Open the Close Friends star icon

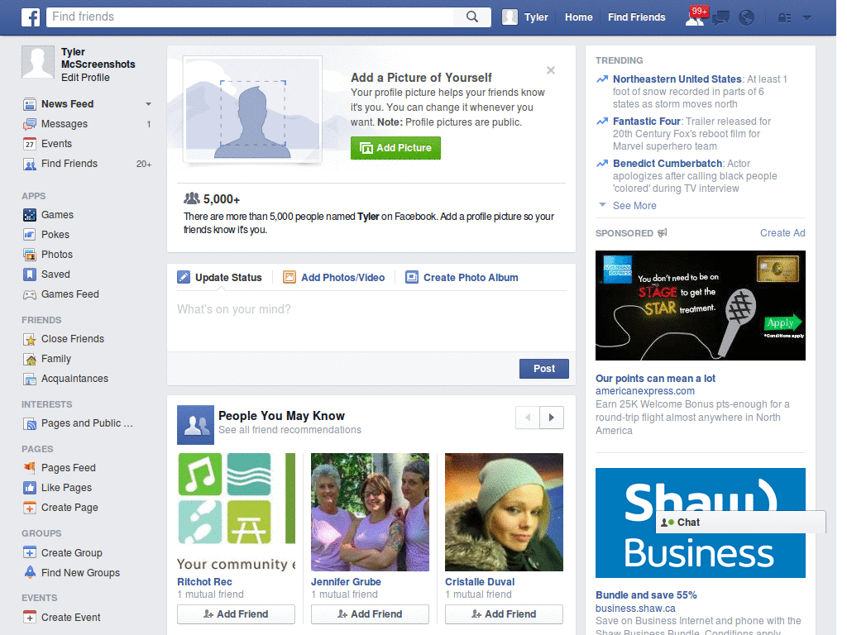pyautogui.click(x=29, y=339)
